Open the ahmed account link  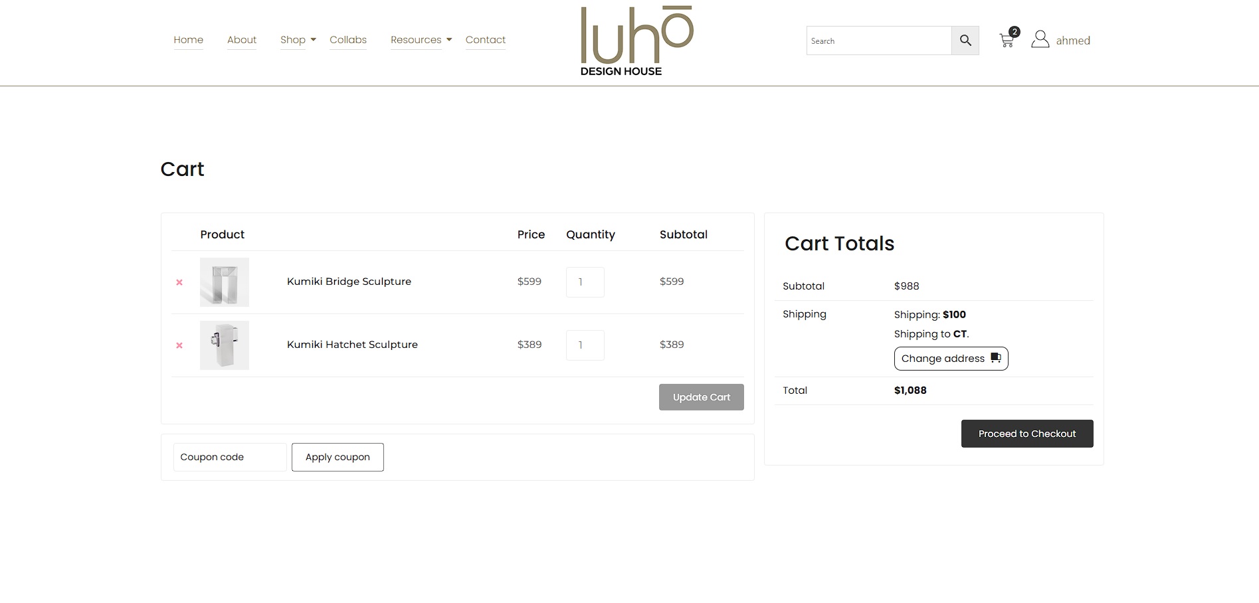(x=1073, y=41)
